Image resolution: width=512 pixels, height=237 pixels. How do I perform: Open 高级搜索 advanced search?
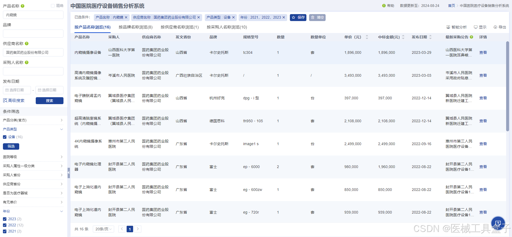click(x=14, y=100)
